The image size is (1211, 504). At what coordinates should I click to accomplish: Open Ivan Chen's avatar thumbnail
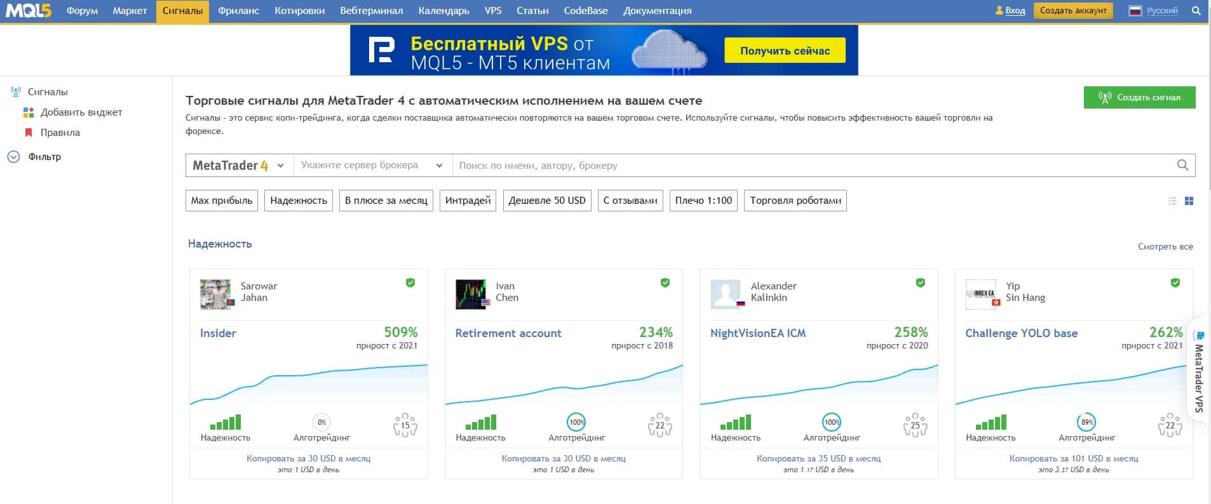pos(472,295)
